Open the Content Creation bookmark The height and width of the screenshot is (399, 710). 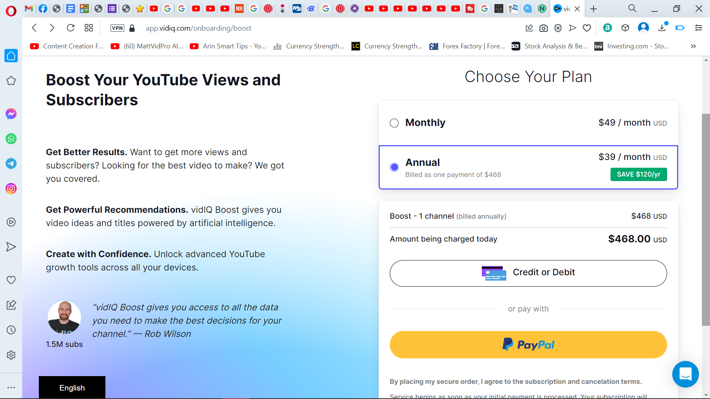[67, 46]
